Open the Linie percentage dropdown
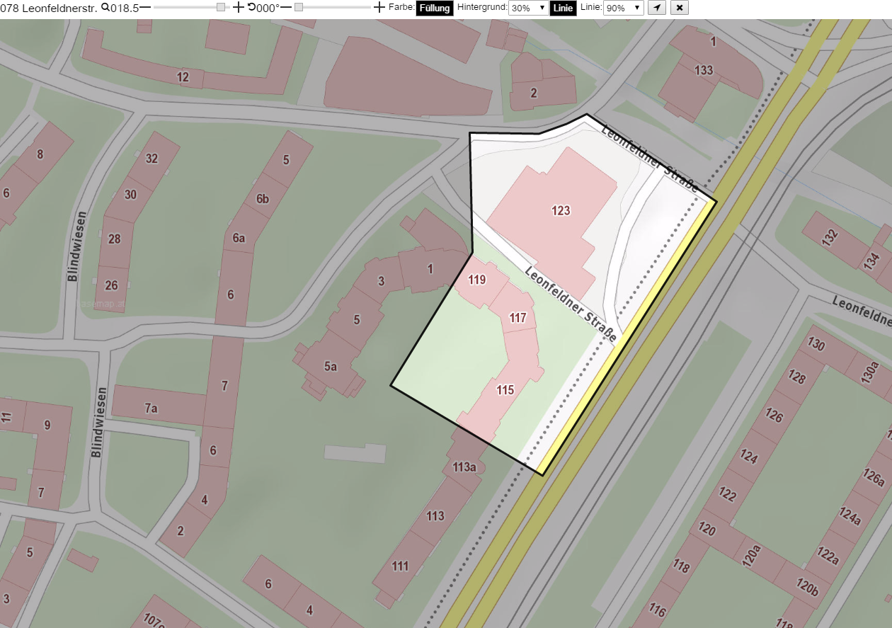Viewport: 892px width, 628px height. (x=623, y=8)
